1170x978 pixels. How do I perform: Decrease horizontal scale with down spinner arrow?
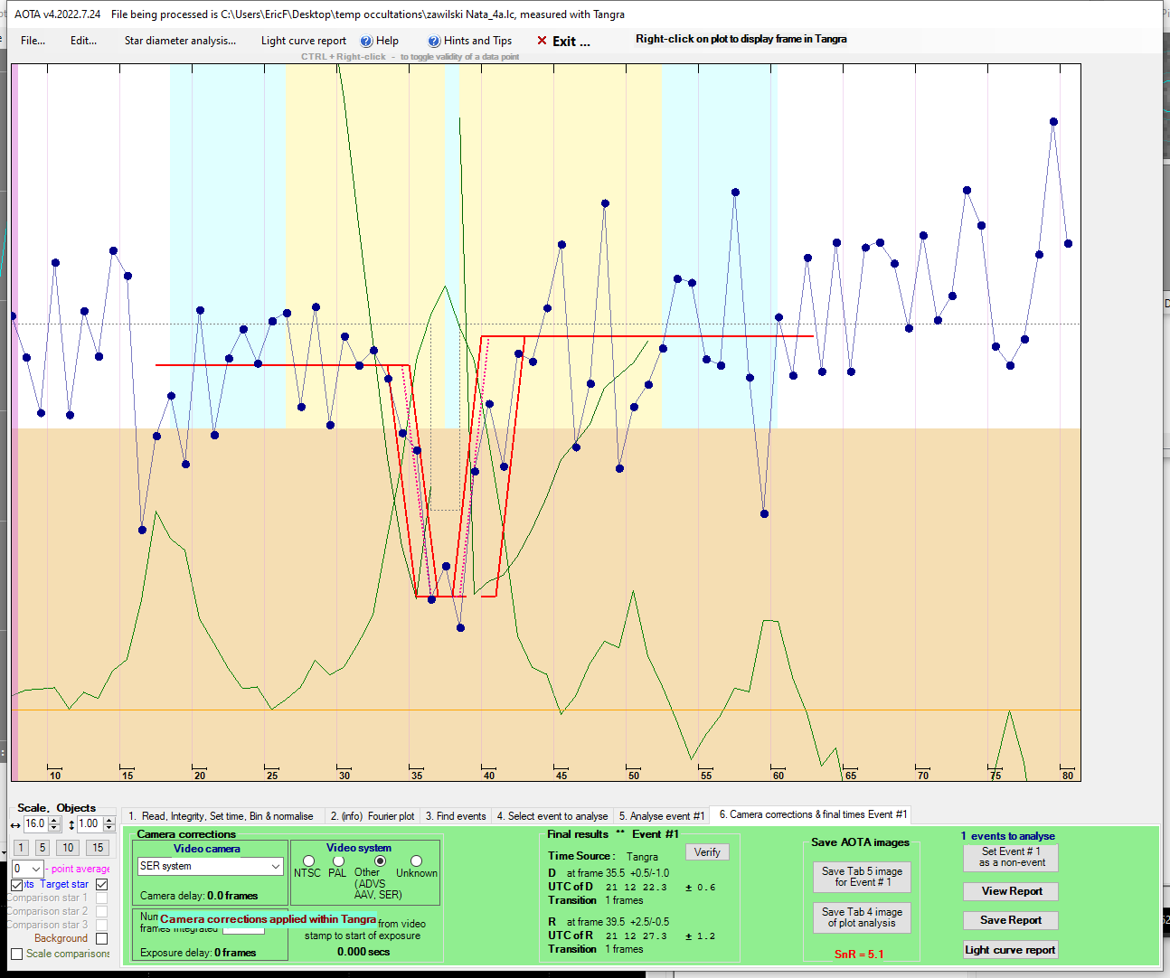click(55, 828)
